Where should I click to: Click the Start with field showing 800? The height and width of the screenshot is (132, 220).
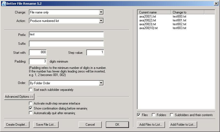click(38, 52)
